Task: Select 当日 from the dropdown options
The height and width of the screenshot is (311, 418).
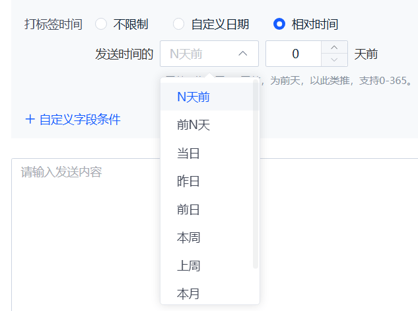Action: tap(188, 154)
